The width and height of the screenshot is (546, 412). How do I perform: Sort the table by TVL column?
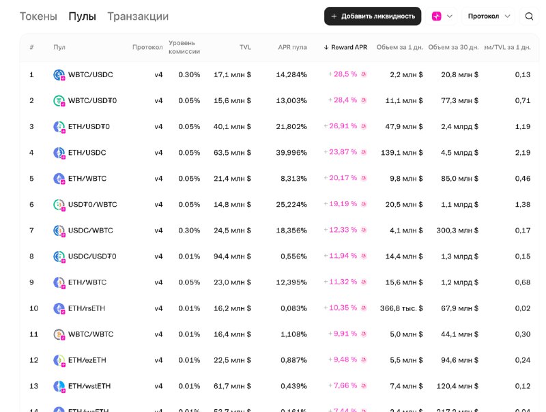point(245,47)
